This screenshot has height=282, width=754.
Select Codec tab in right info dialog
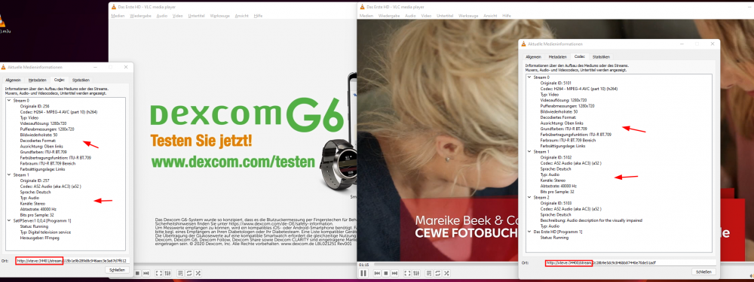[579, 56]
